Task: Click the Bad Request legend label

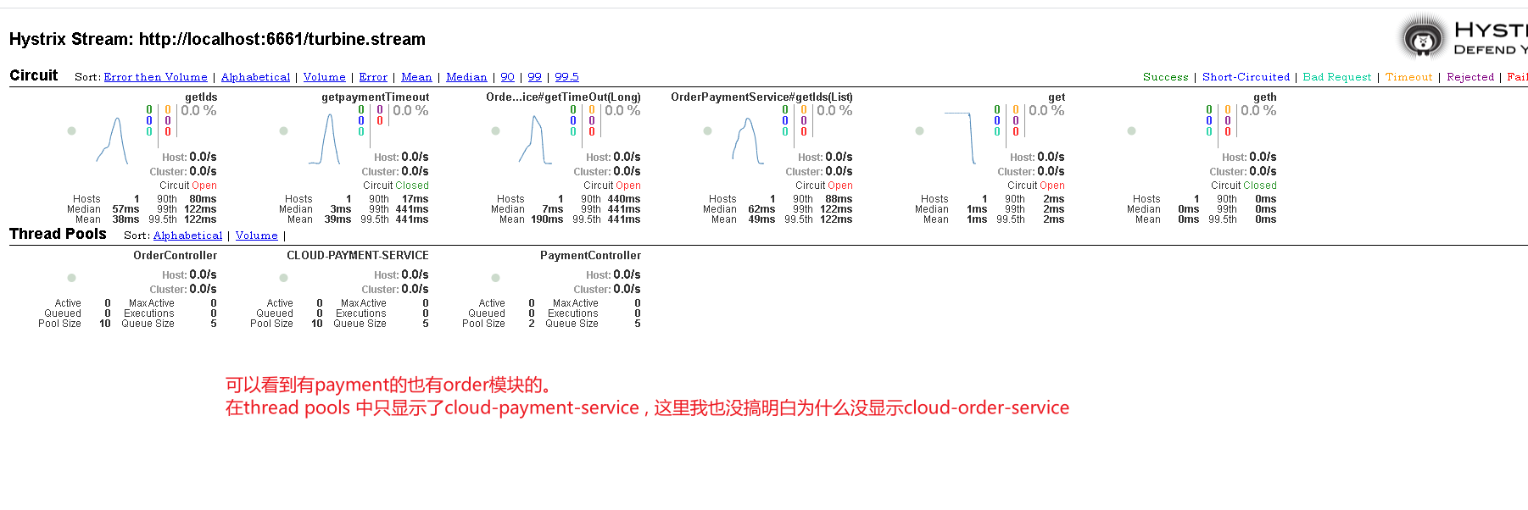Action: point(1336,77)
